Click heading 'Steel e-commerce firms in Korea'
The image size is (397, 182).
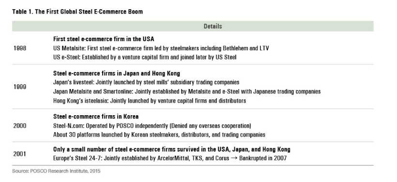tap(96, 117)
